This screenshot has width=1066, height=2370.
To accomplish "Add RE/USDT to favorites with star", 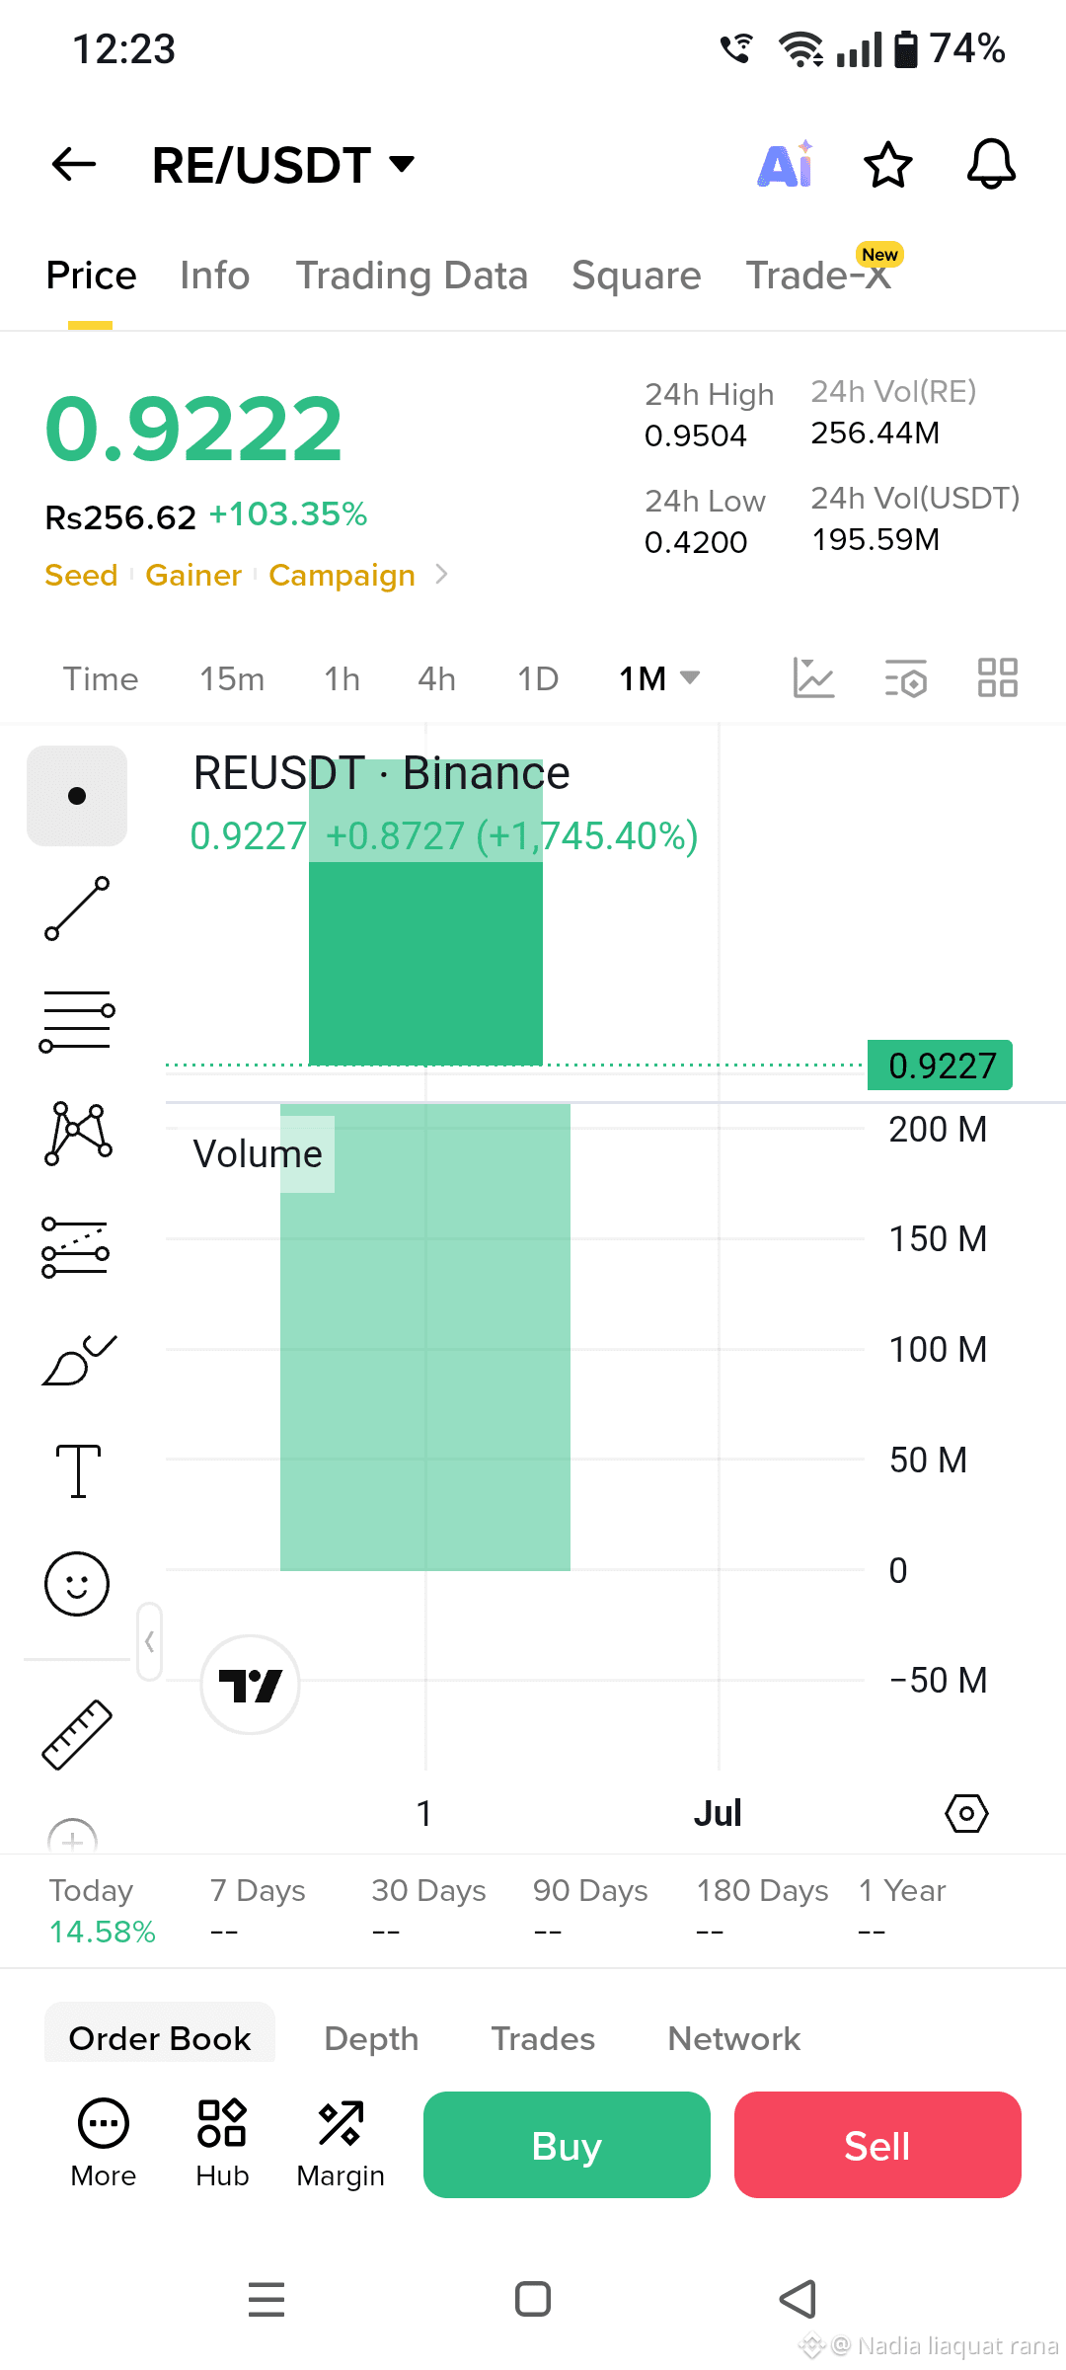I will (888, 164).
